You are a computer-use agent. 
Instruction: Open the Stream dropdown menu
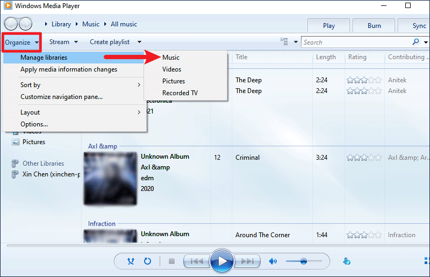[x=63, y=42]
